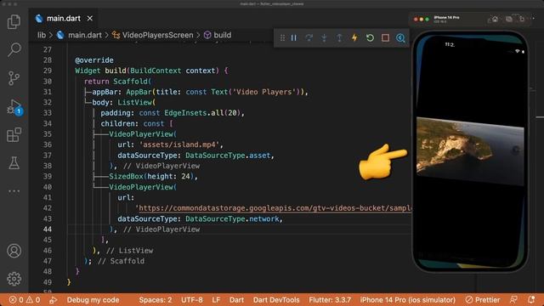Change language mode Dart
This screenshot has width=544, height=306.
coord(236,300)
